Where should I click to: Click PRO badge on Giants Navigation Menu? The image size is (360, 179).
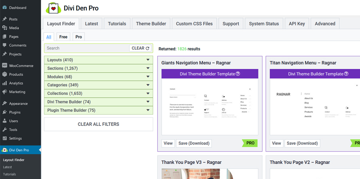pyautogui.click(x=250, y=143)
